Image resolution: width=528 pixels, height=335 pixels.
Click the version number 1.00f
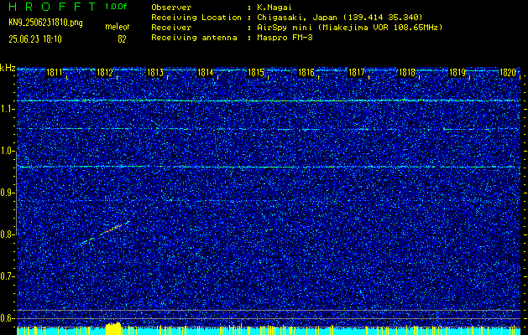click(x=116, y=7)
